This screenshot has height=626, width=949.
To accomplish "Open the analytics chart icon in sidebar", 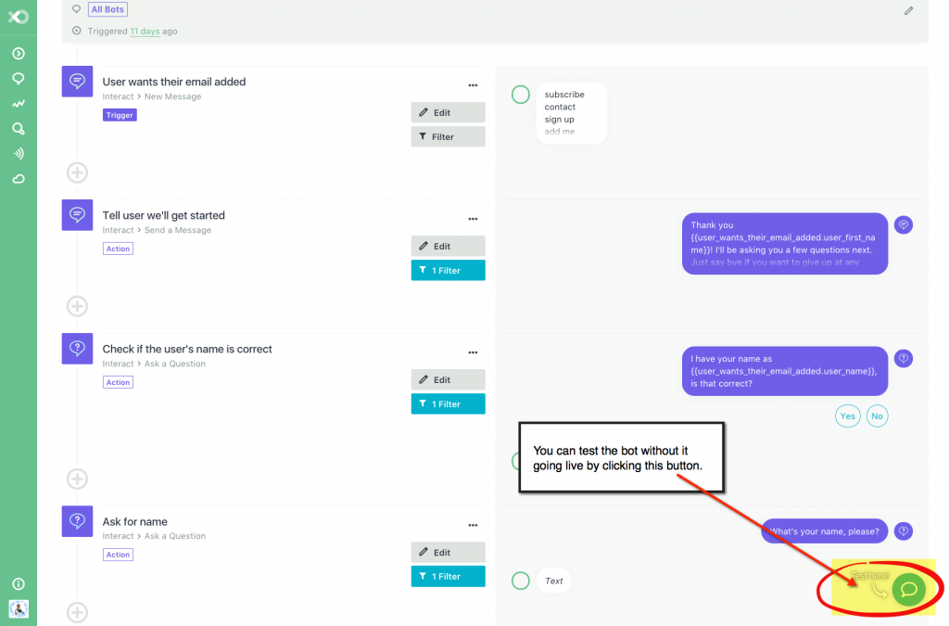I will tap(19, 104).
